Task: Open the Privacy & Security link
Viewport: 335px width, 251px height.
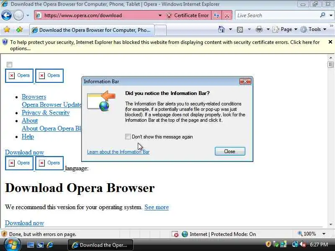Action: 46,113
